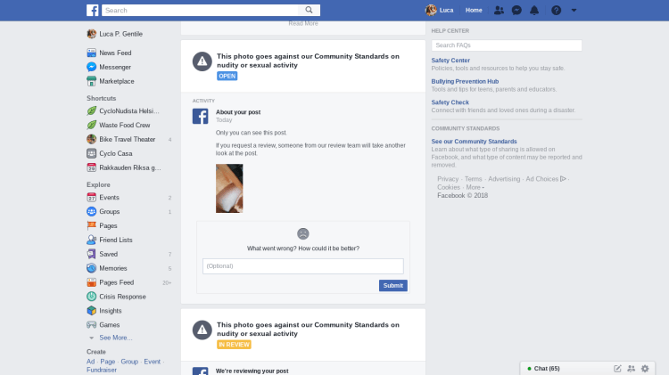Focus the Search FAQs field

[x=507, y=45]
